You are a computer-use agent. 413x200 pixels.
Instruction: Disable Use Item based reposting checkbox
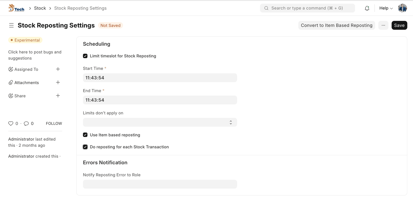pos(85,135)
